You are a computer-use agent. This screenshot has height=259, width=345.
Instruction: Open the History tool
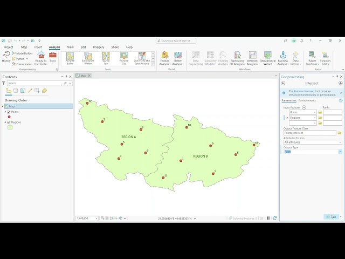click(x=6, y=57)
